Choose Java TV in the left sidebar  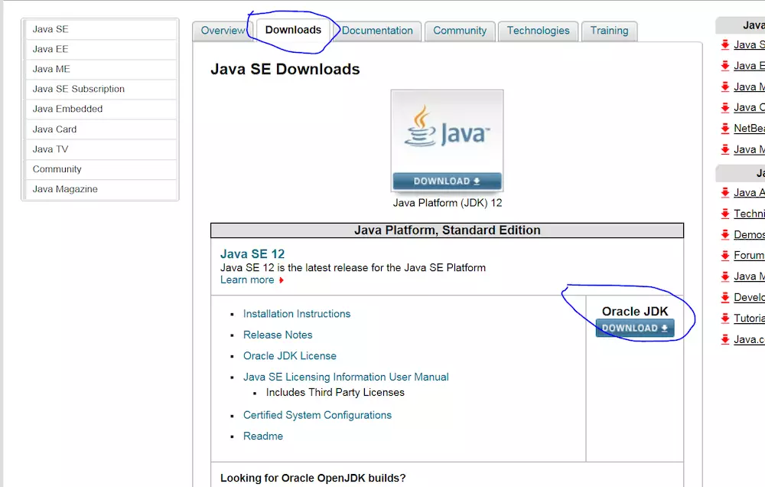coord(100,149)
